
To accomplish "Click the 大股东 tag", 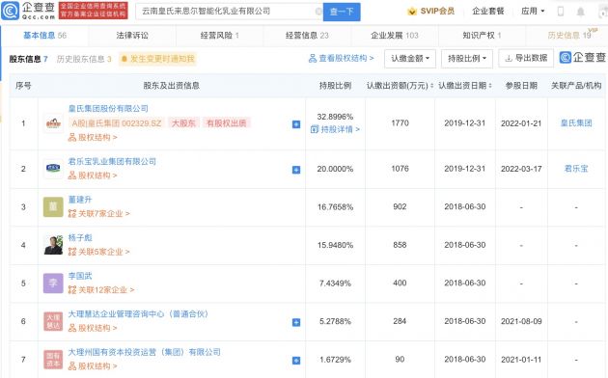I will click(183, 123).
